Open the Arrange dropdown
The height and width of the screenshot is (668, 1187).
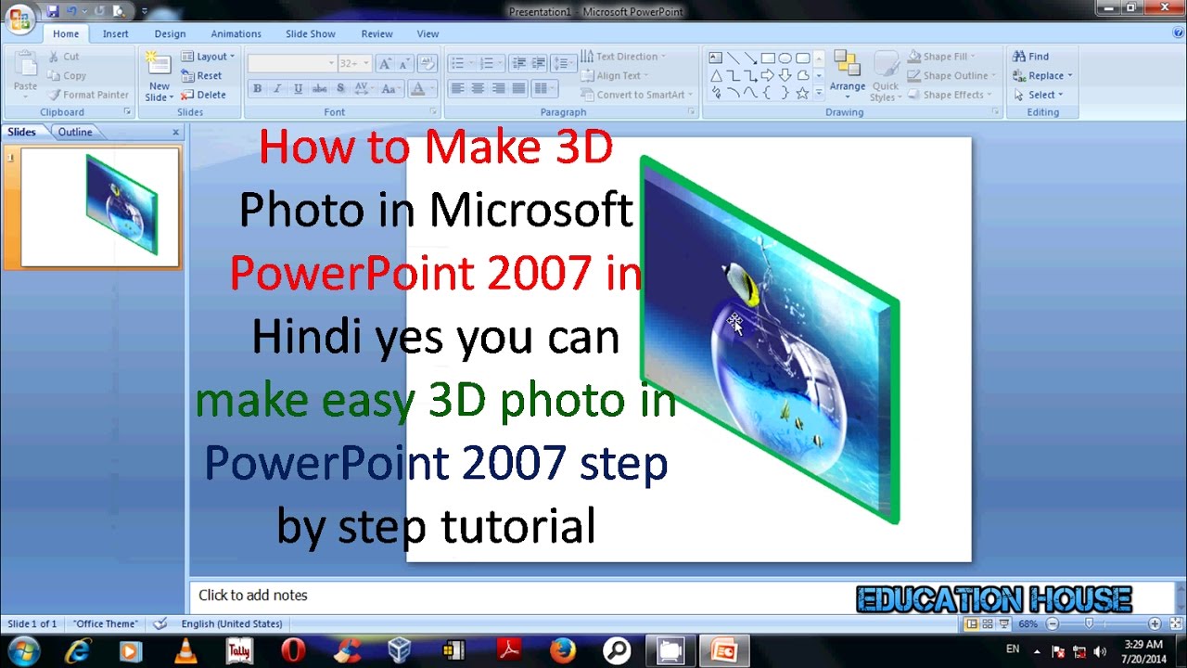(847, 76)
